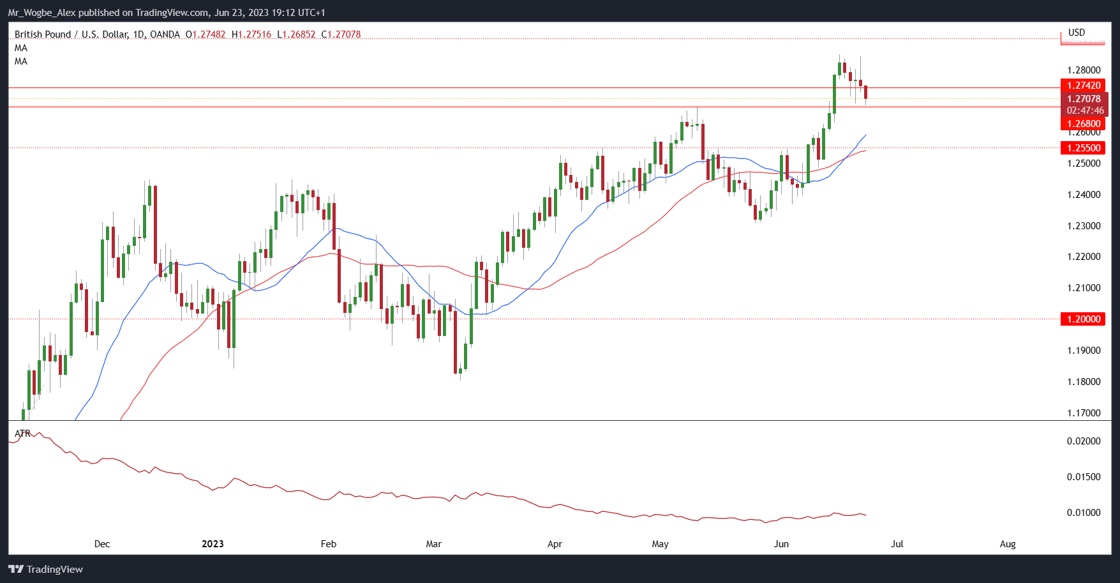Click the 1.25000 axis value
The width and height of the screenshot is (1120, 583).
tap(1084, 163)
